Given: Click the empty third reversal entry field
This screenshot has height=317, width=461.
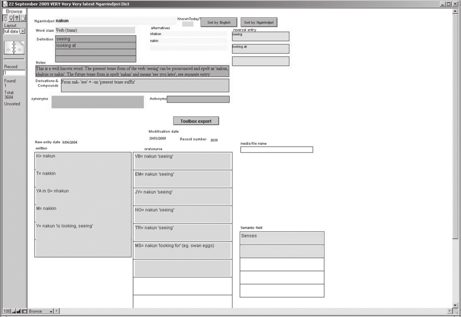Looking at the screenshot, I should [260, 61].
